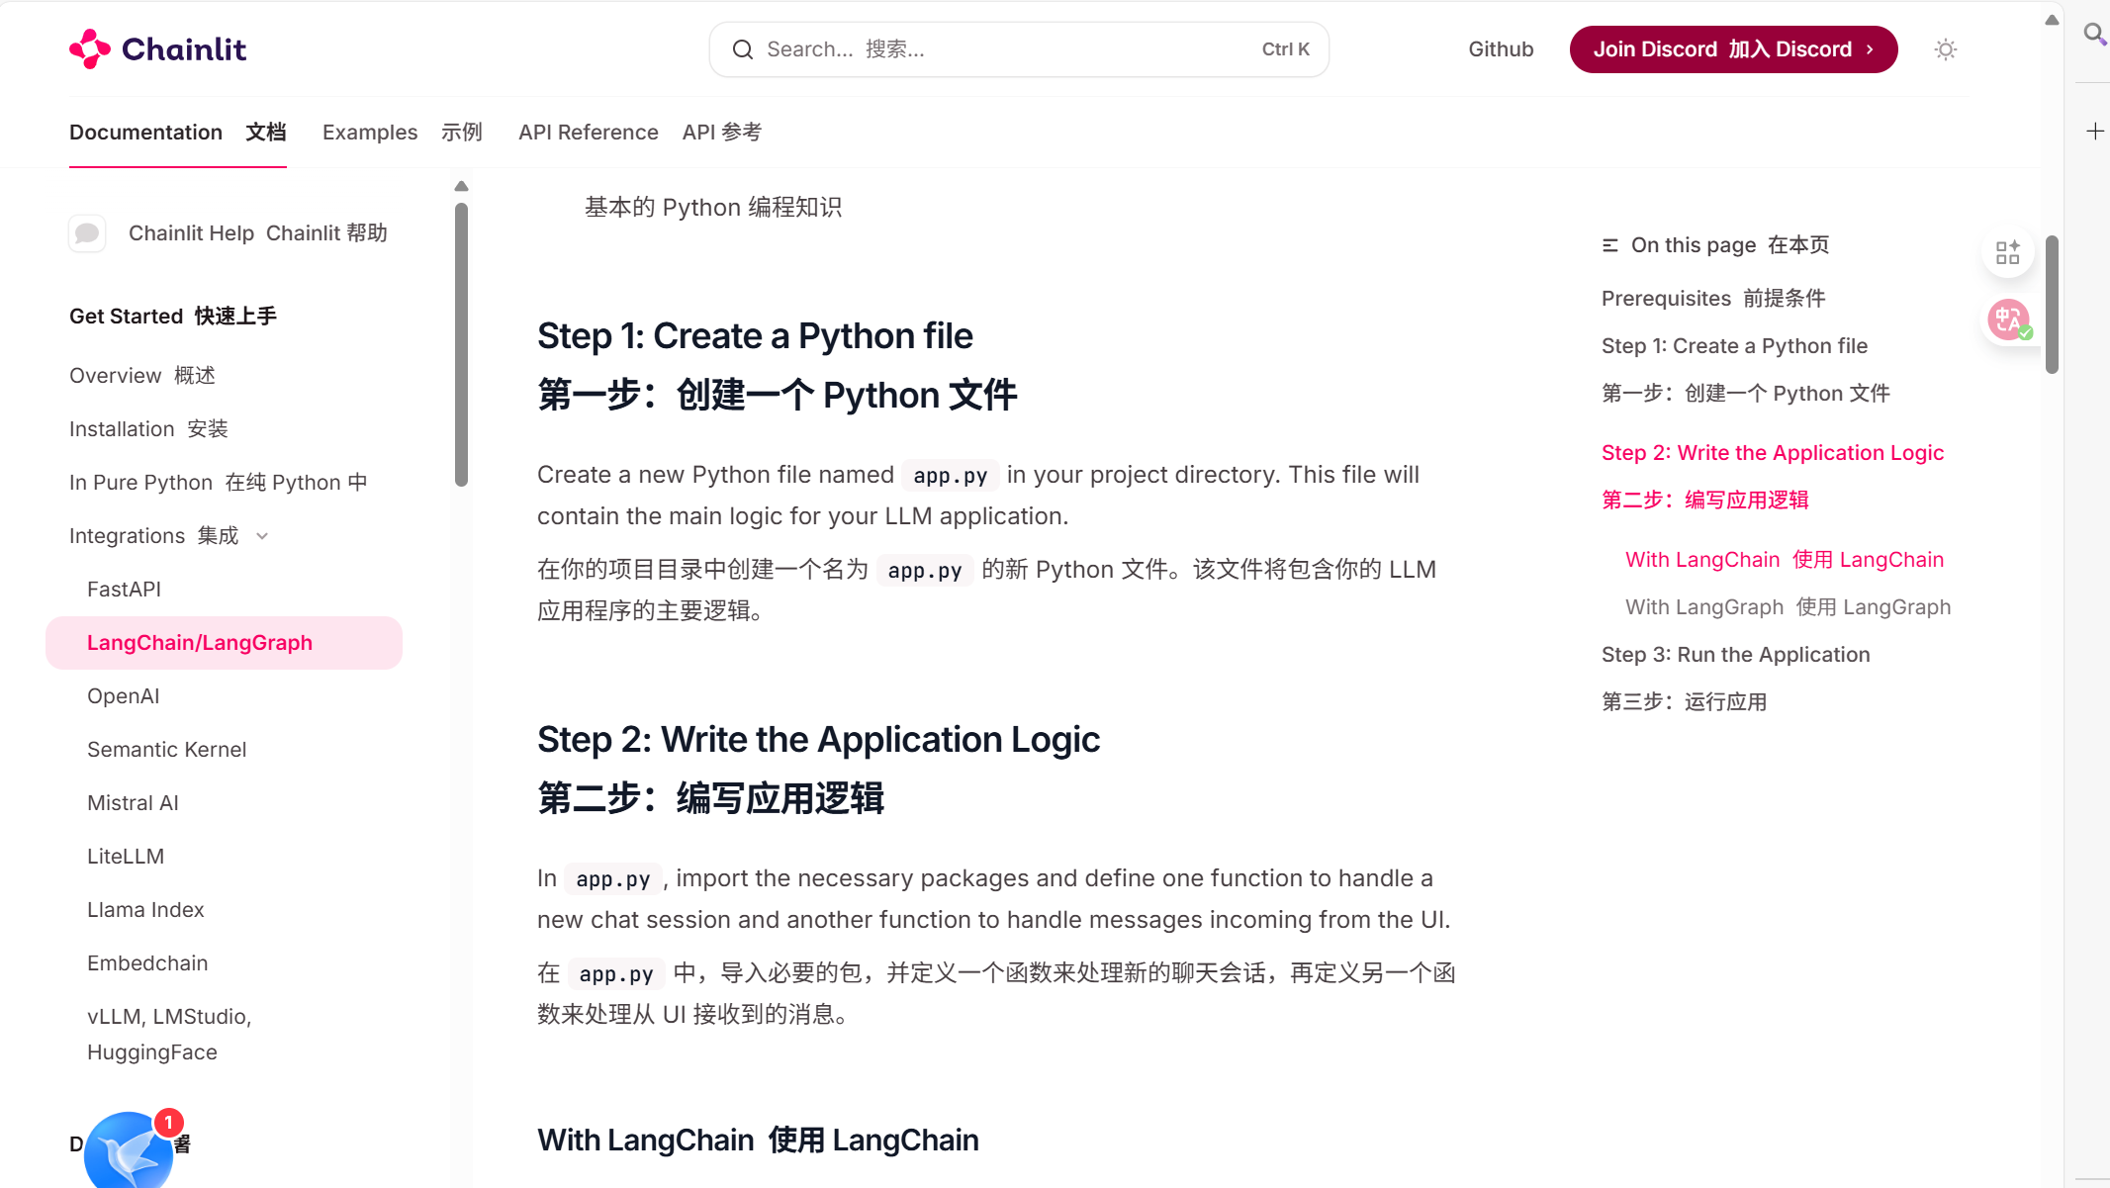Toggle light/dark theme sun icon

point(1945,49)
